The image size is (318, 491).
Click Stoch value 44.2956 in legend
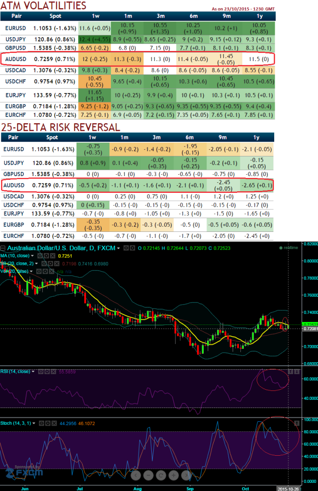[x=68, y=423]
